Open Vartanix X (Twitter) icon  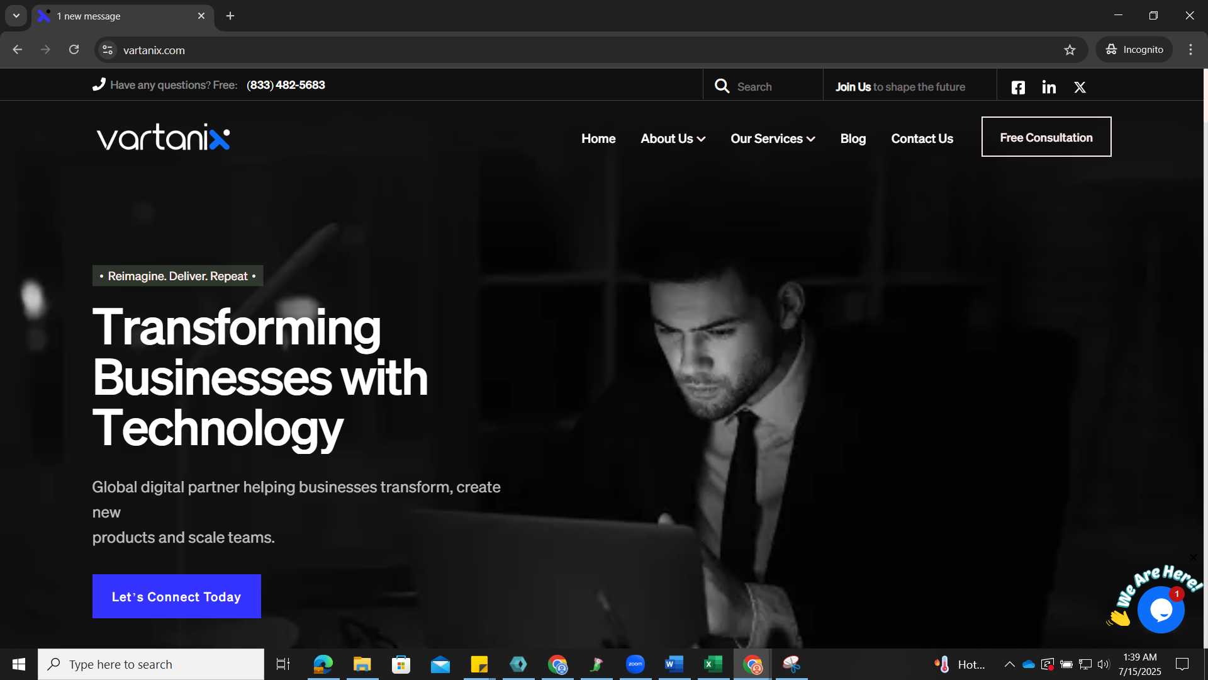point(1080,88)
